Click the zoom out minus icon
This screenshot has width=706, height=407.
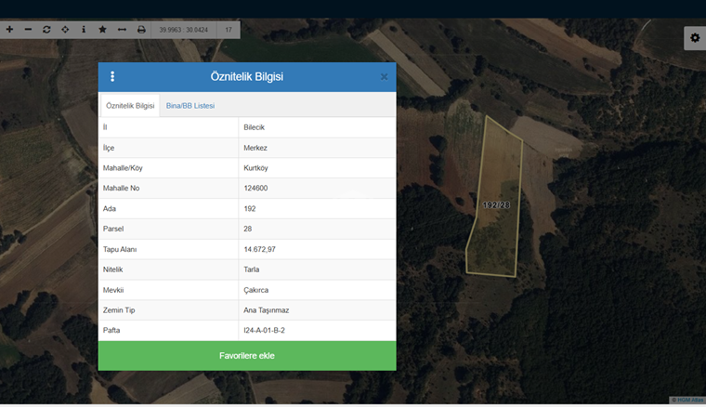28,30
